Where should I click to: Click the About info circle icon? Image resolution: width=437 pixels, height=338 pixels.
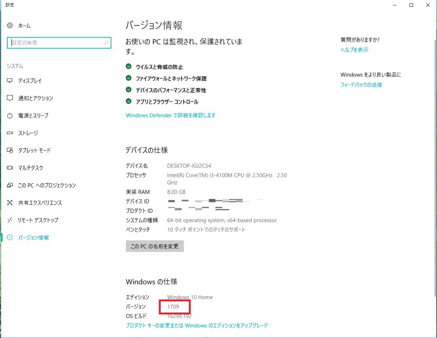pos(10,237)
